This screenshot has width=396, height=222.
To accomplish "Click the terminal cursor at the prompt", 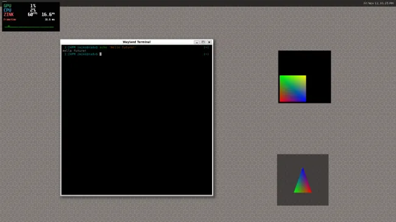I will 101,54.
